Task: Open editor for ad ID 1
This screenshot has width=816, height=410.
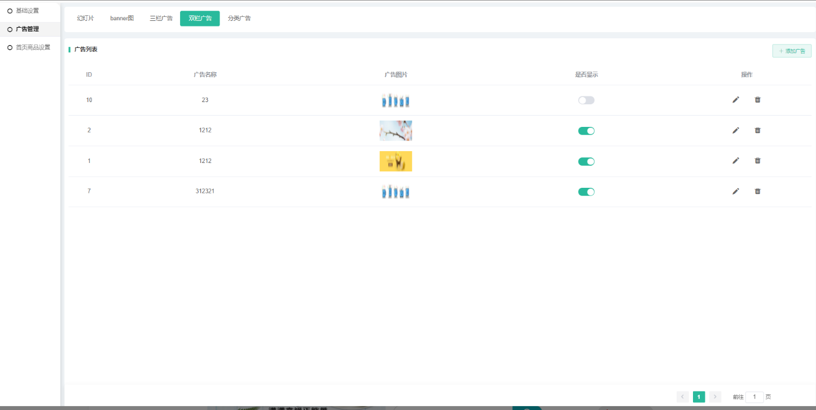Action: pyautogui.click(x=735, y=161)
